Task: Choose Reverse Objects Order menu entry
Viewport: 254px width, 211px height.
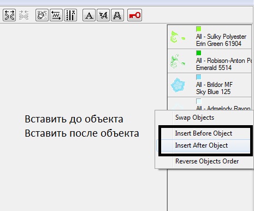Action: 207,161
